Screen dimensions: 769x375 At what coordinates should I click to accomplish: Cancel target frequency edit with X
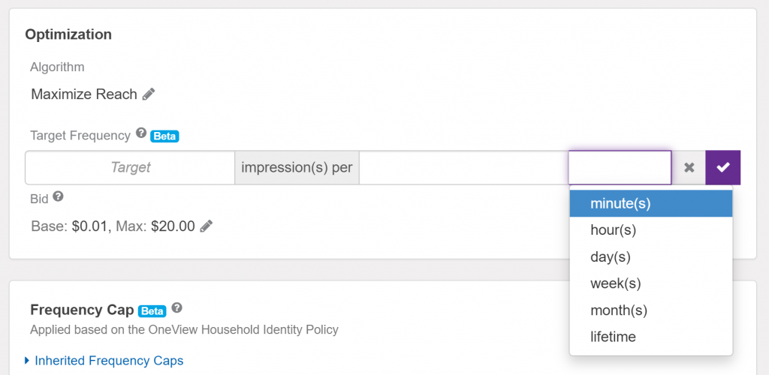pos(689,167)
